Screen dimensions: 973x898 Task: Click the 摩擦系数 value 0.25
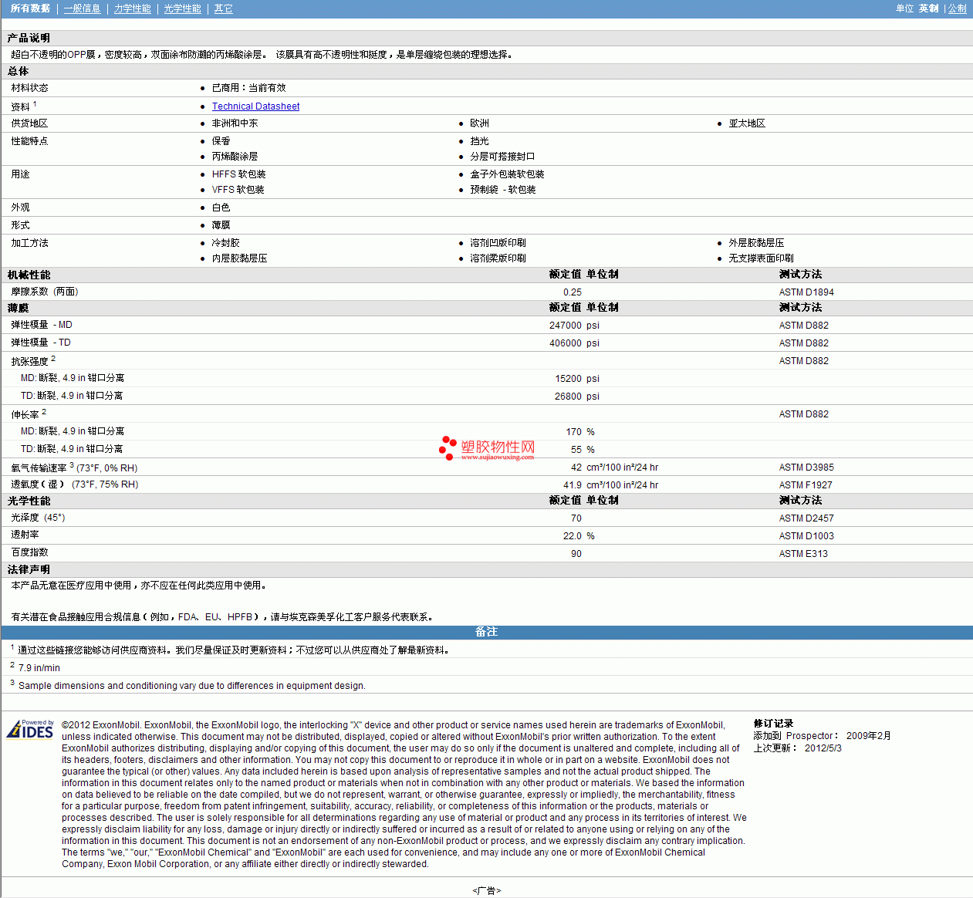[572, 292]
